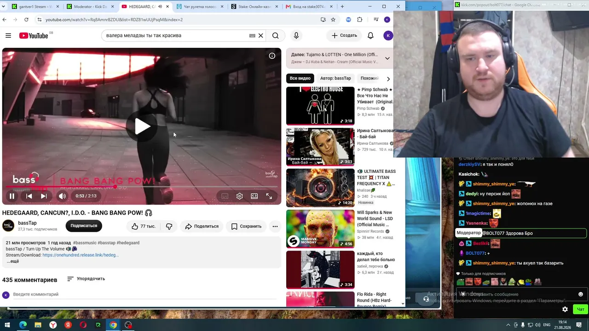589x331 pixels.
Task: Click the Создать button
Action: (x=344, y=35)
